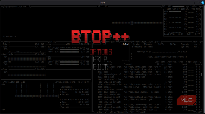Click signals in the bottom process bar
This screenshot has width=205, height=114.
click(142, 112)
